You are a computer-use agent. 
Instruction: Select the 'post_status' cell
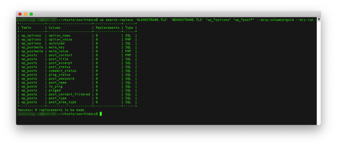pyautogui.click(x=59, y=67)
